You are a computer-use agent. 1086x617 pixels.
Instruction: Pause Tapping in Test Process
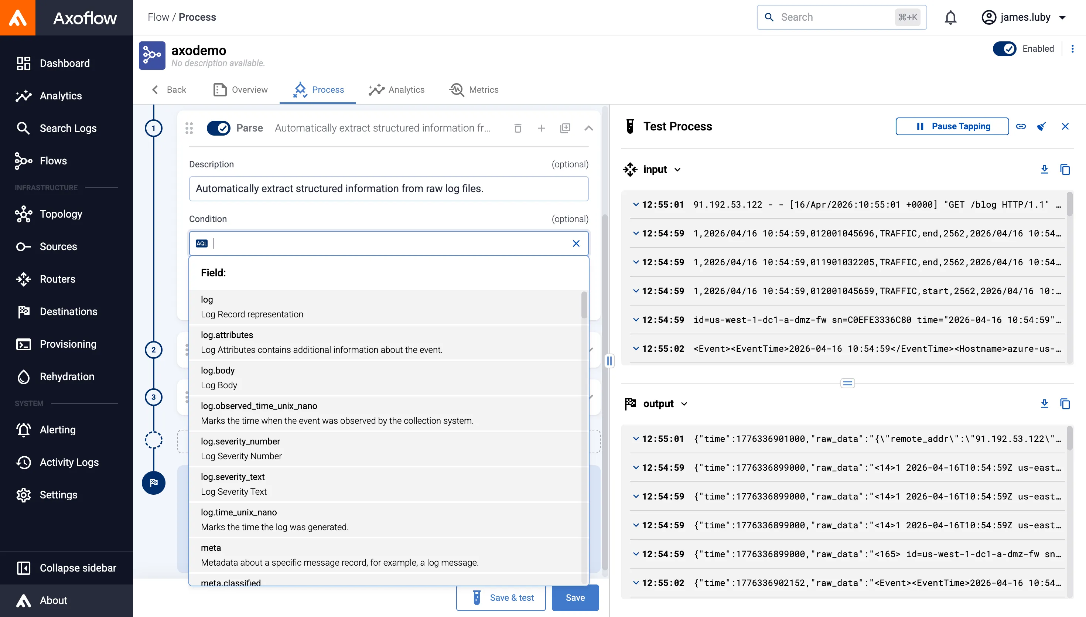[952, 126]
